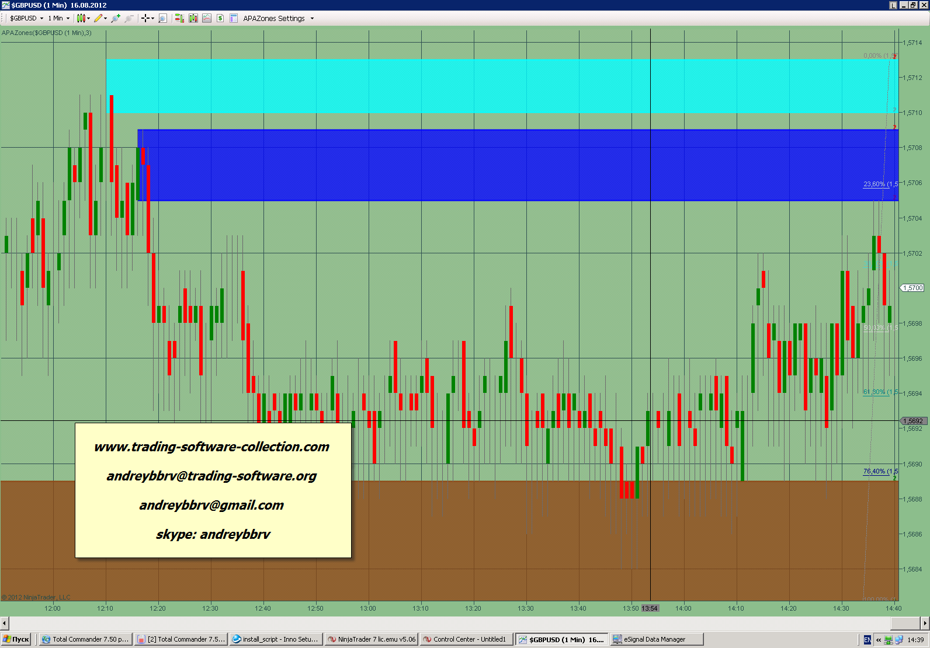Click the candlestick chart style icon

pyautogui.click(x=81, y=19)
